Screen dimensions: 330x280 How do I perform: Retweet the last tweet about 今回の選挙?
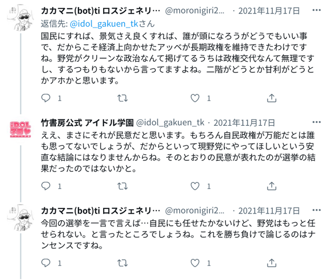point(123,263)
